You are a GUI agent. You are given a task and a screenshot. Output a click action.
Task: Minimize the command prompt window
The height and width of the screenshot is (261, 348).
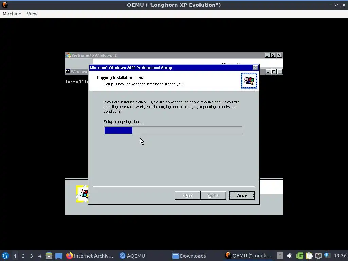[268, 72]
